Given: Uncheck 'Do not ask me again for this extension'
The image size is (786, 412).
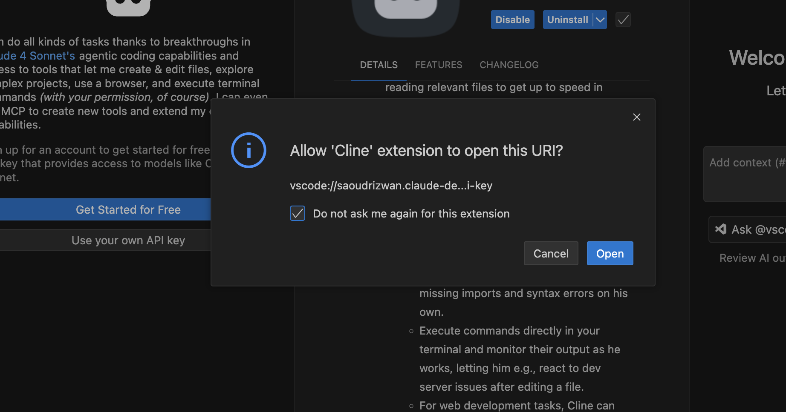Looking at the screenshot, I should [x=298, y=213].
